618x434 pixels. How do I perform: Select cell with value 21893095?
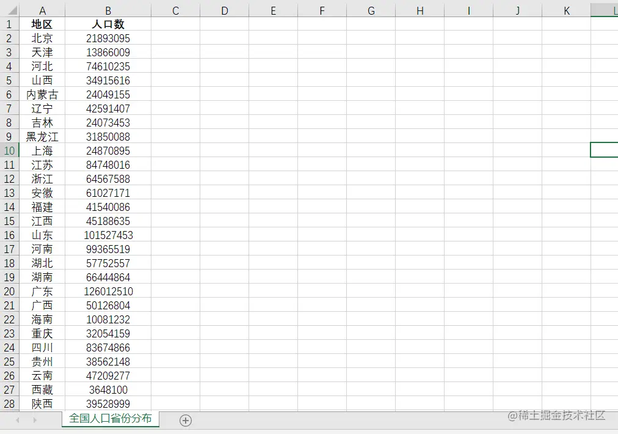[108, 39]
